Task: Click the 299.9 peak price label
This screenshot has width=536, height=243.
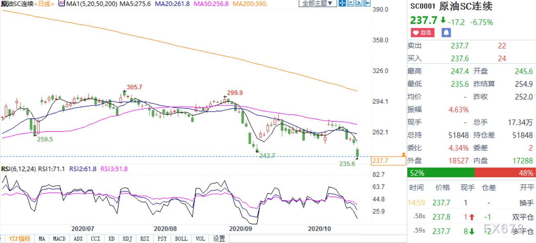Action: coord(235,93)
